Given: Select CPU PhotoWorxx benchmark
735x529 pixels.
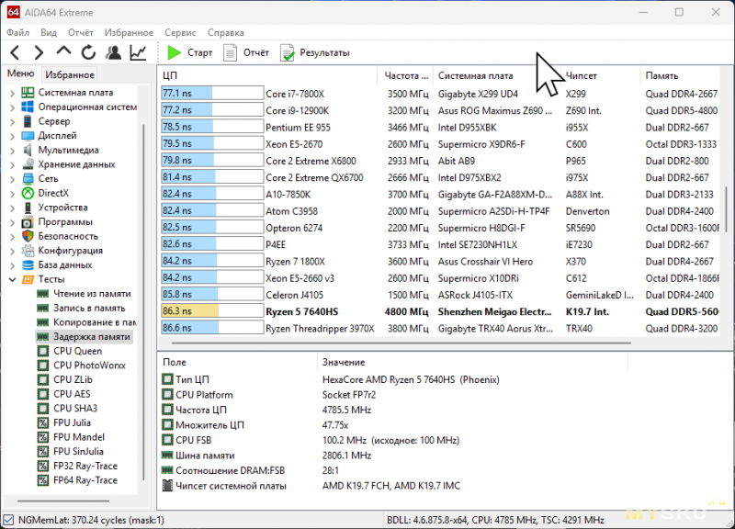Looking at the screenshot, I should point(89,366).
